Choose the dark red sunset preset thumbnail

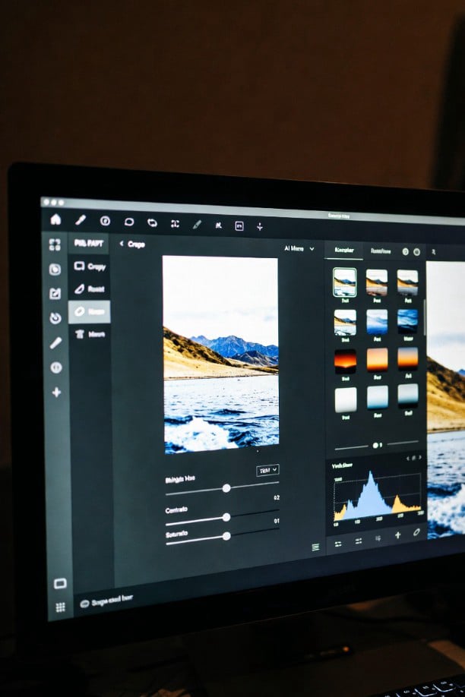(x=345, y=359)
